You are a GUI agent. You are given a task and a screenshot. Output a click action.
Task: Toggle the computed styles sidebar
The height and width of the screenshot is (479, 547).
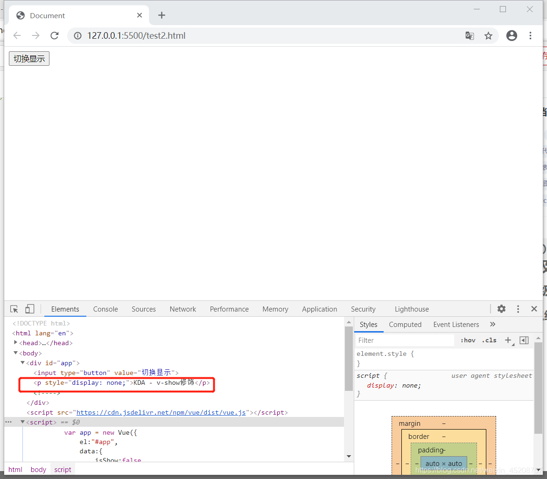point(524,340)
